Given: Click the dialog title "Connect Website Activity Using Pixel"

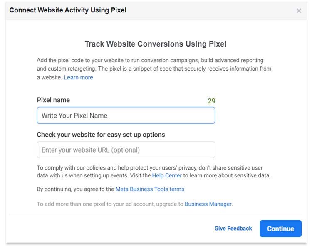Looking at the screenshot, I should tap(68, 10).
